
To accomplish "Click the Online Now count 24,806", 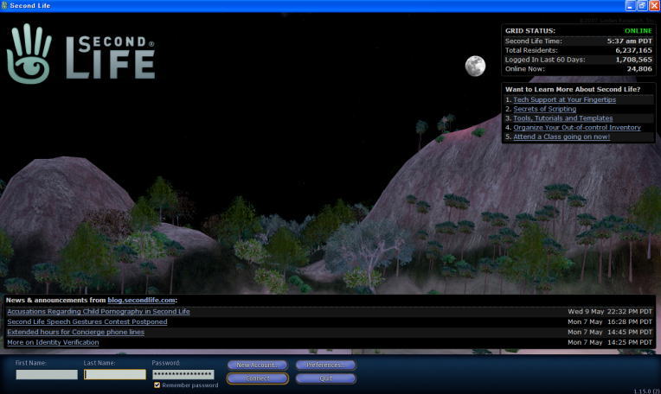I will [x=639, y=68].
